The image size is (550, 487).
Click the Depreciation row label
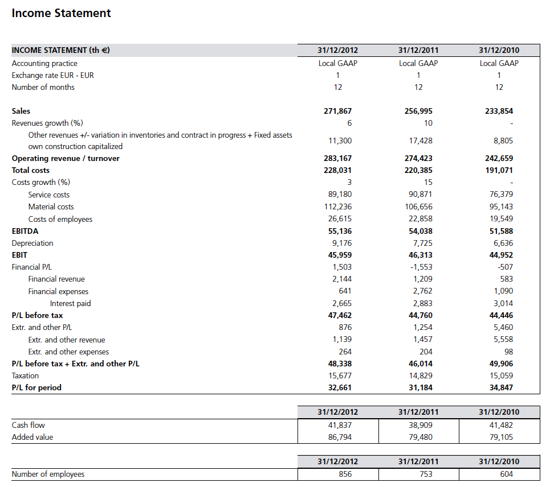point(32,243)
